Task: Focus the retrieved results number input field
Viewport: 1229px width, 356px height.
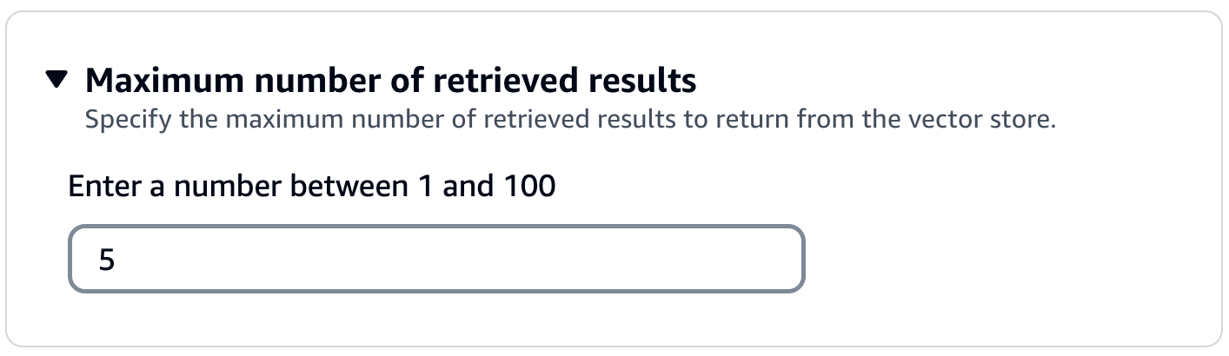Action: click(435, 259)
